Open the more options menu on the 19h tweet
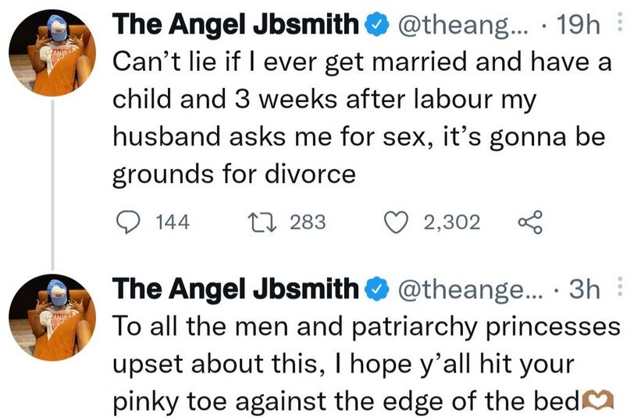The image size is (641, 420). point(618,25)
